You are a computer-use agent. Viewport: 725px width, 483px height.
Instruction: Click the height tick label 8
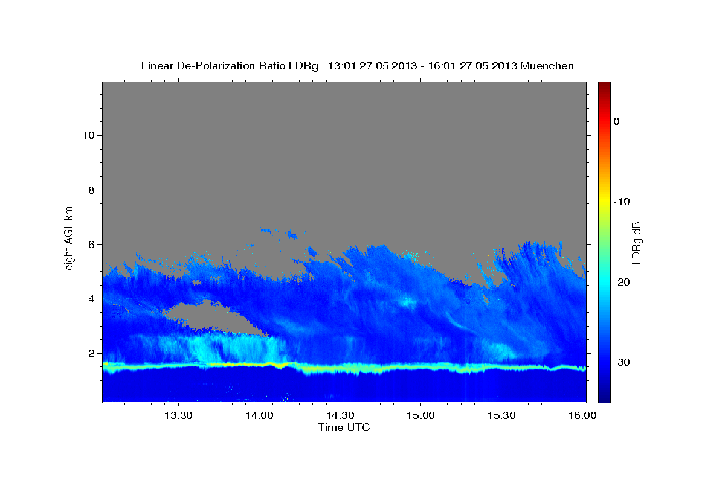(91, 190)
